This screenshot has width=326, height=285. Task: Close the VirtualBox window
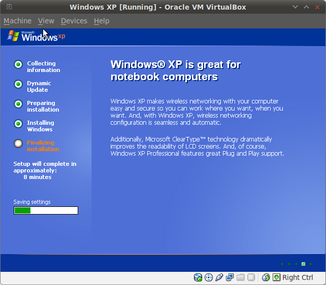click(x=317, y=7)
